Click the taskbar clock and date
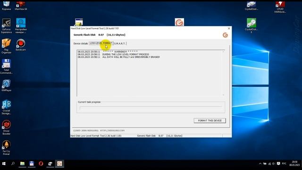Screen dimensions: 302x170 pos(294,164)
